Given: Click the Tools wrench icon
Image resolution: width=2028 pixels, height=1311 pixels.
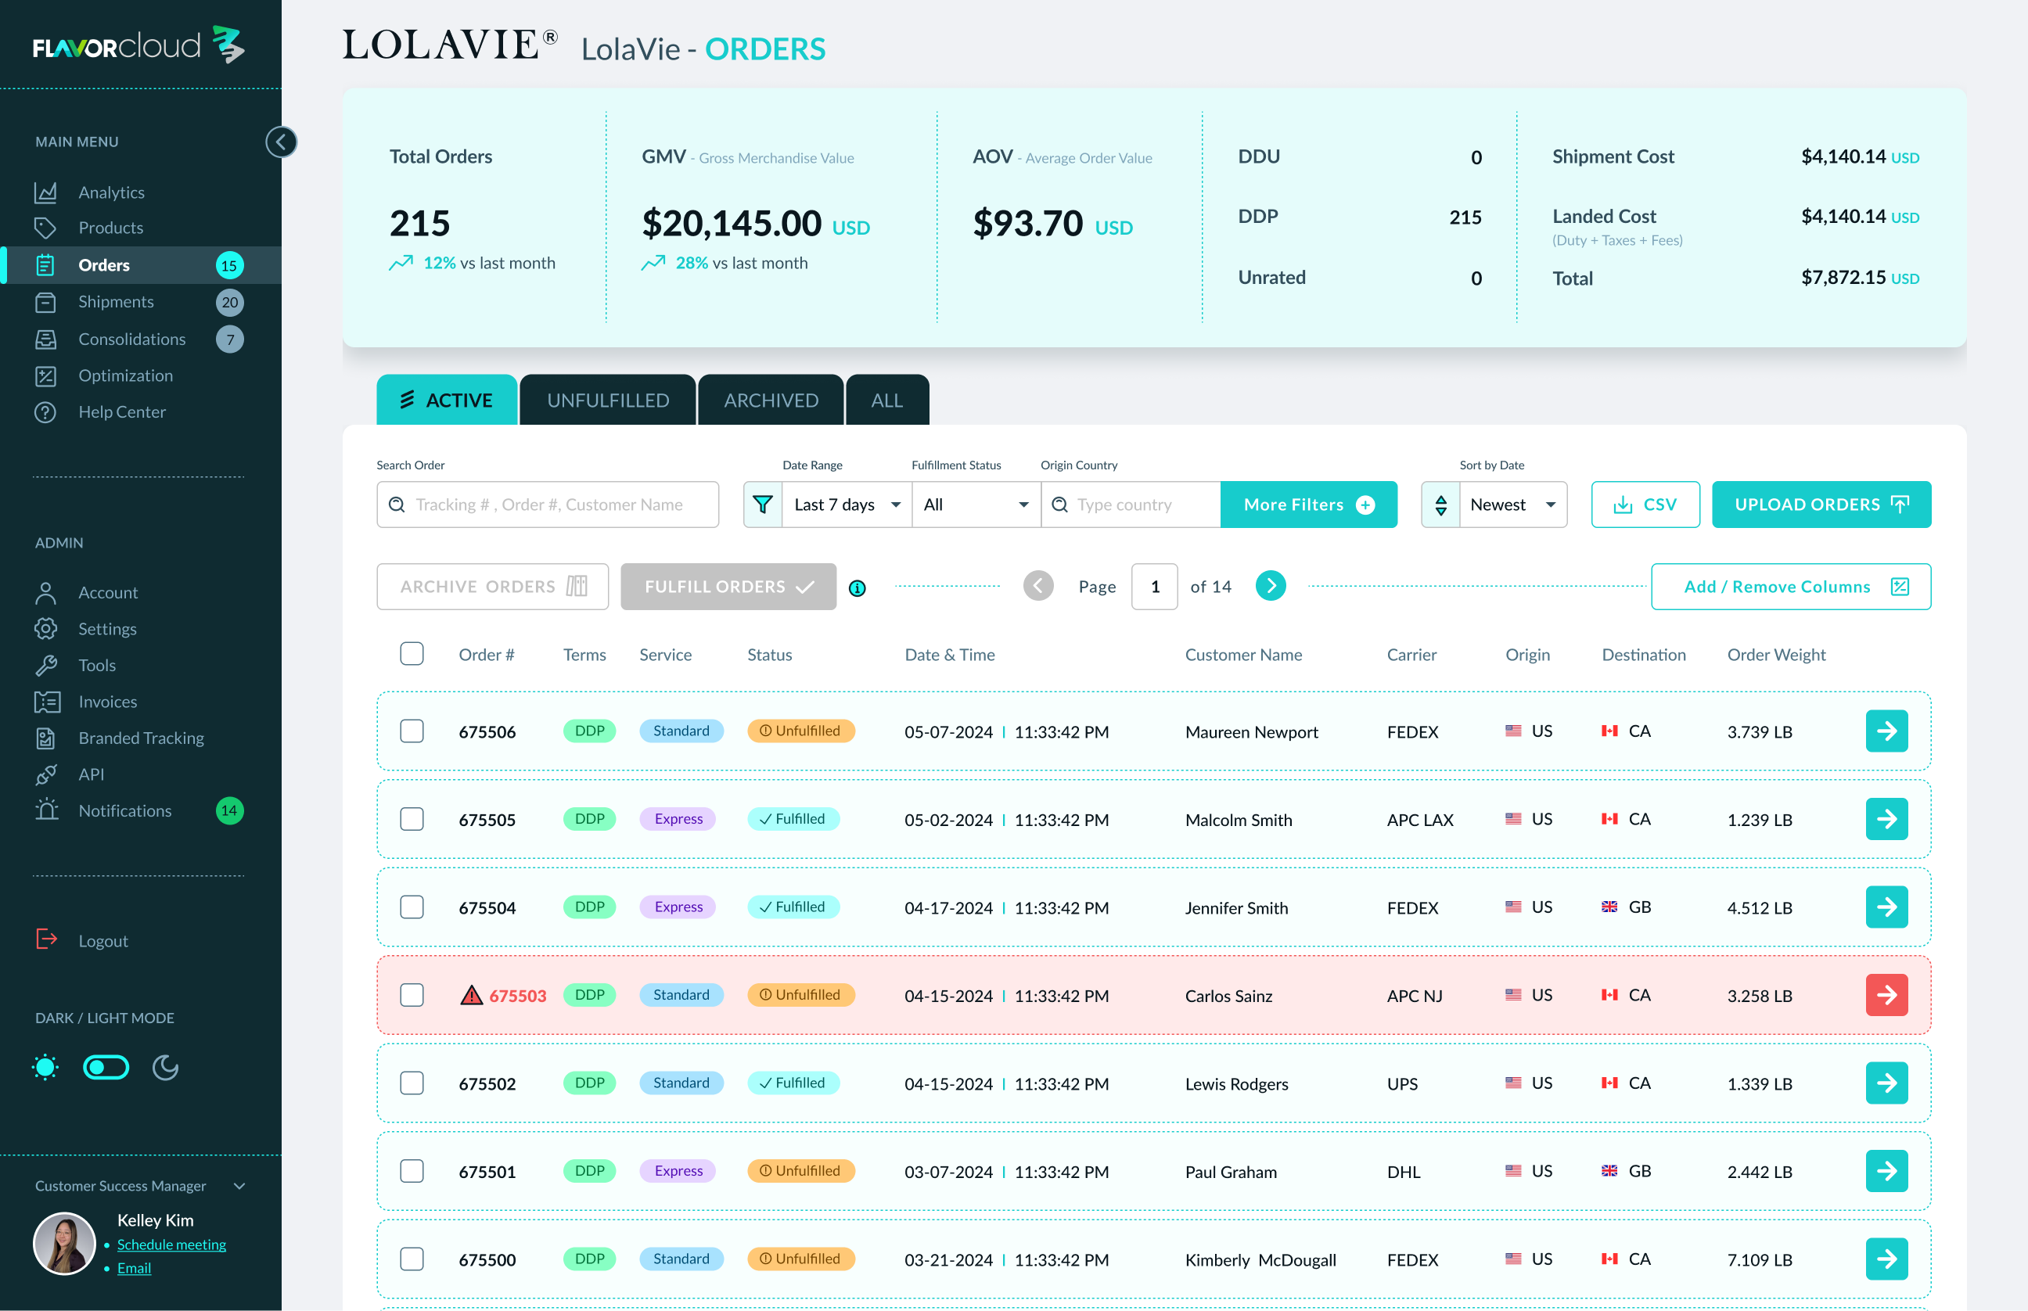Looking at the screenshot, I should click(45, 665).
